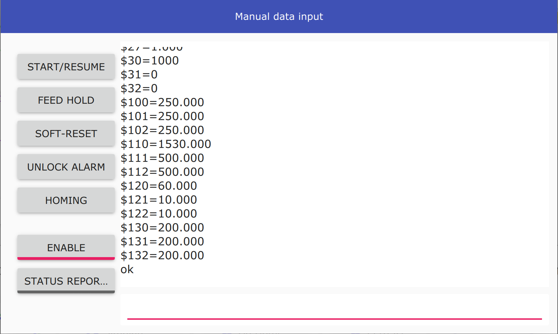Trigger SOFT-RESET of the controller

click(66, 134)
